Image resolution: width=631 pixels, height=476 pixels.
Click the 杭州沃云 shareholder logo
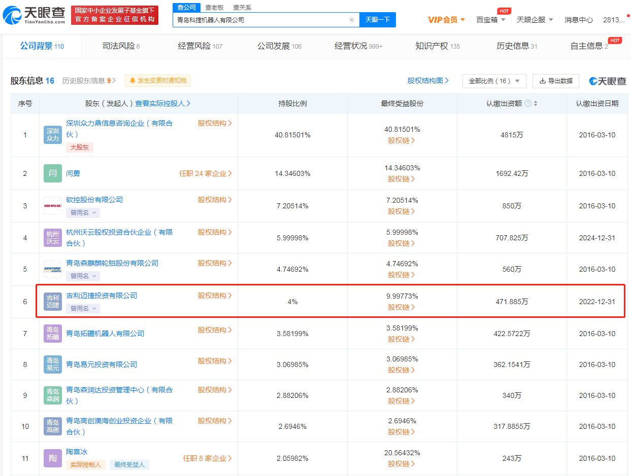tap(53, 237)
